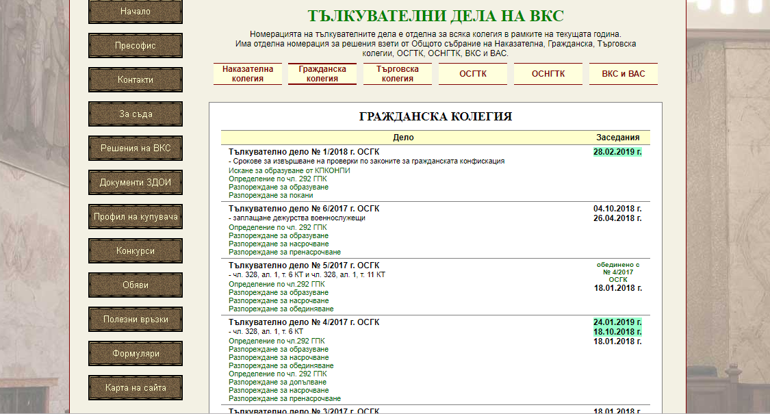The height and width of the screenshot is (414, 770).
Task: Open Искане за образуване от КПКОНПИ link
Action: 290,170
